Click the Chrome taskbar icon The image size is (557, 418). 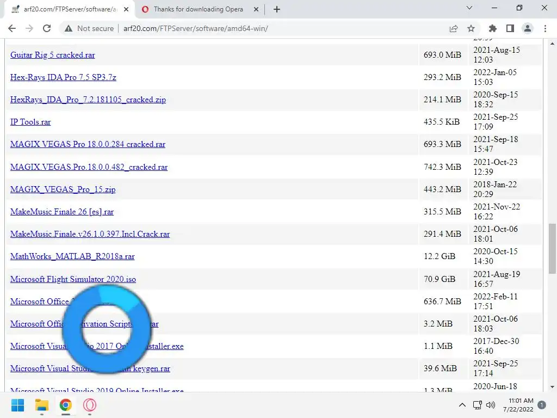(66, 405)
